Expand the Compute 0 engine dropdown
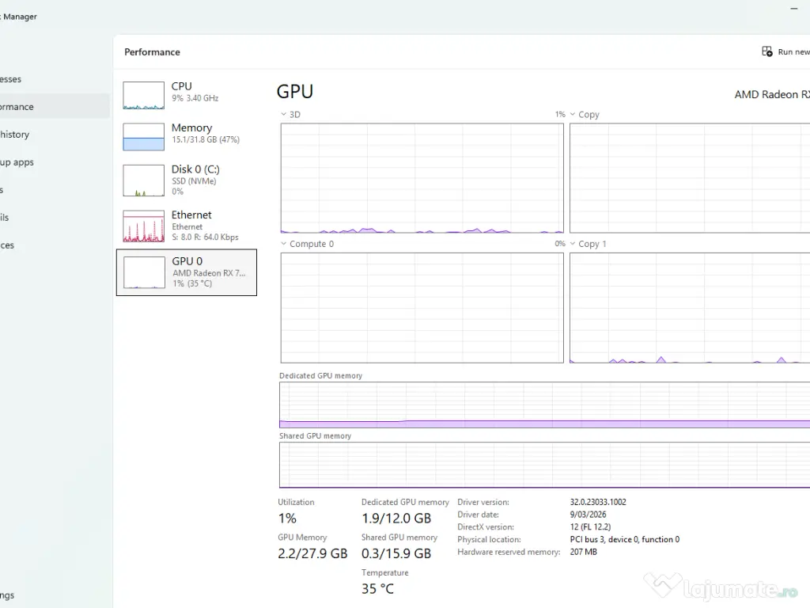 click(284, 245)
